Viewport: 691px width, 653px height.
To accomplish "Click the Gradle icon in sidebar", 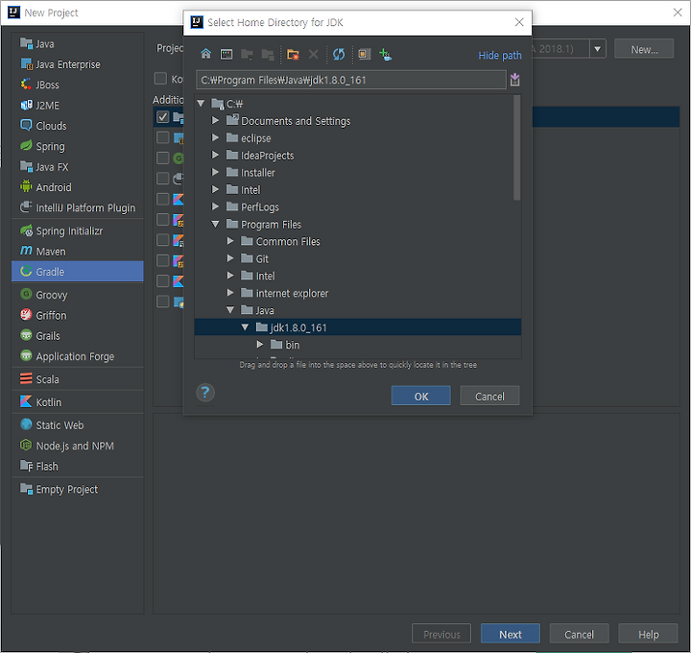I will coord(26,271).
